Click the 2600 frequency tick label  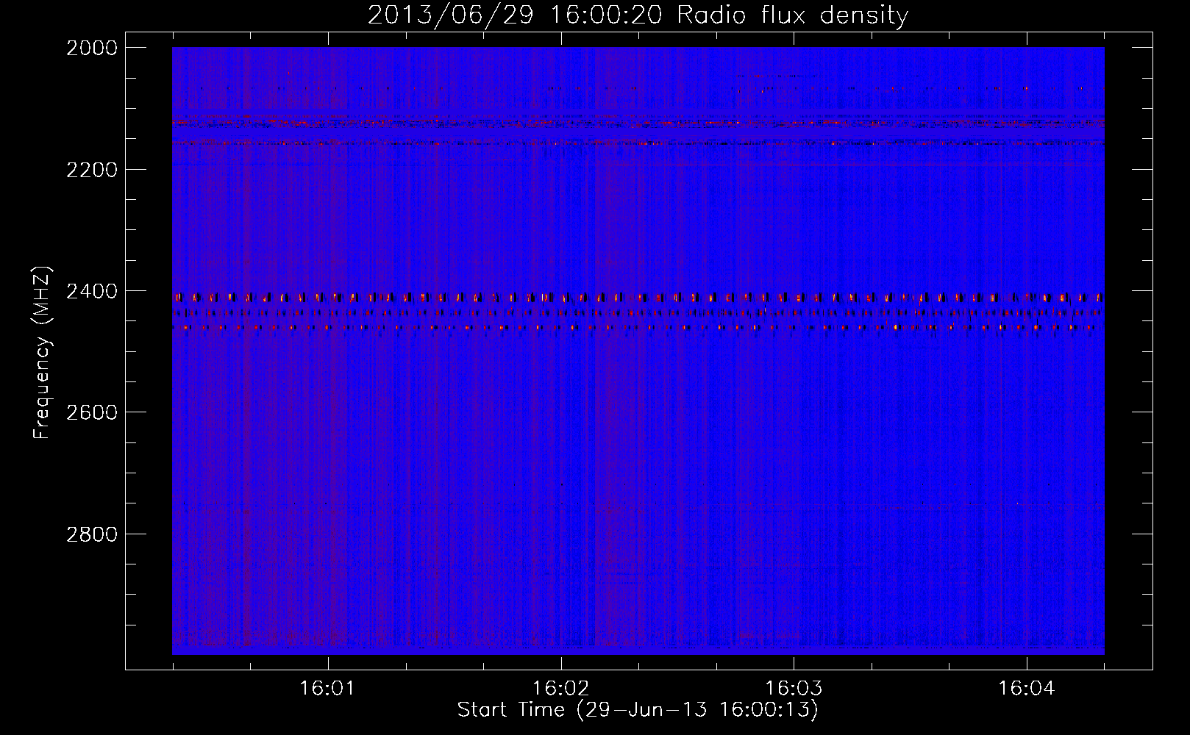click(x=92, y=412)
